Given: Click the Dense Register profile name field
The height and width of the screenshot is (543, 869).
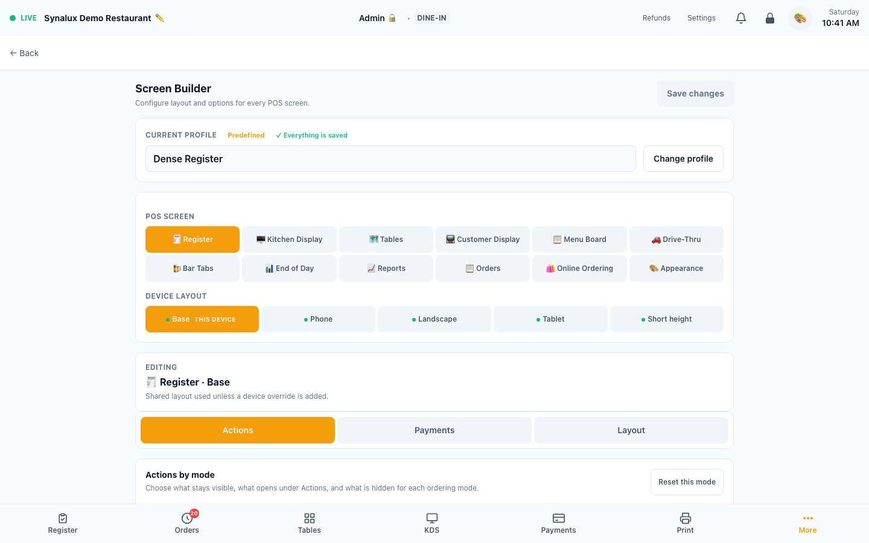Looking at the screenshot, I should [390, 159].
